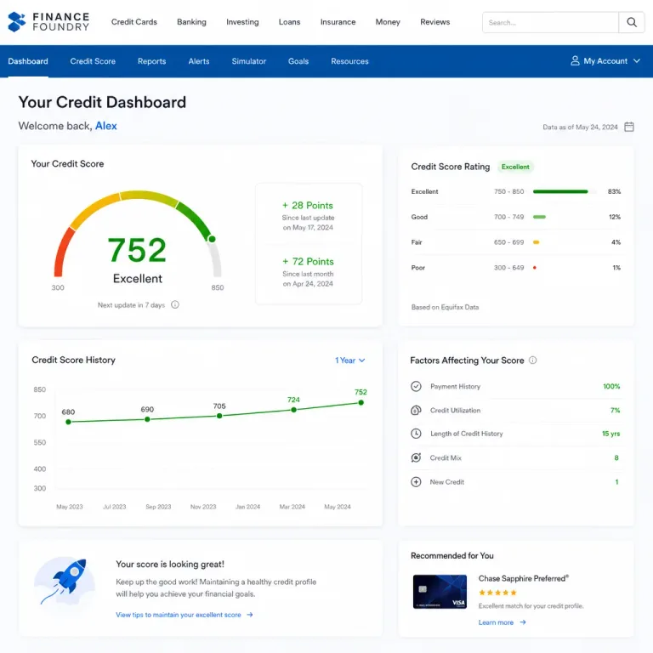Click the "Data as of May 24, 2024" text

580,127
